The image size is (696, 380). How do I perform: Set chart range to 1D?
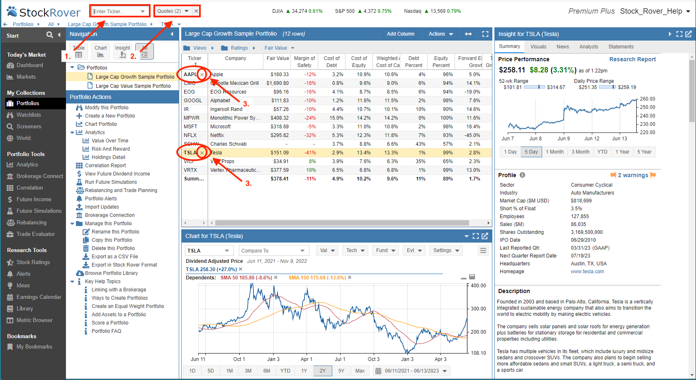192,371
